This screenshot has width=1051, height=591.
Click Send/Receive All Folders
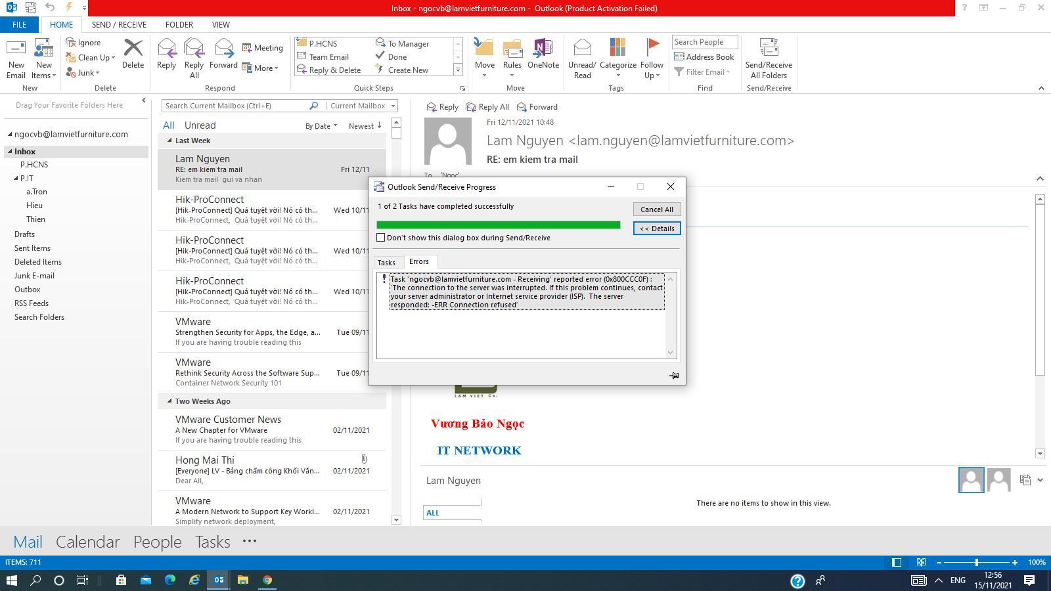click(769, 58)
